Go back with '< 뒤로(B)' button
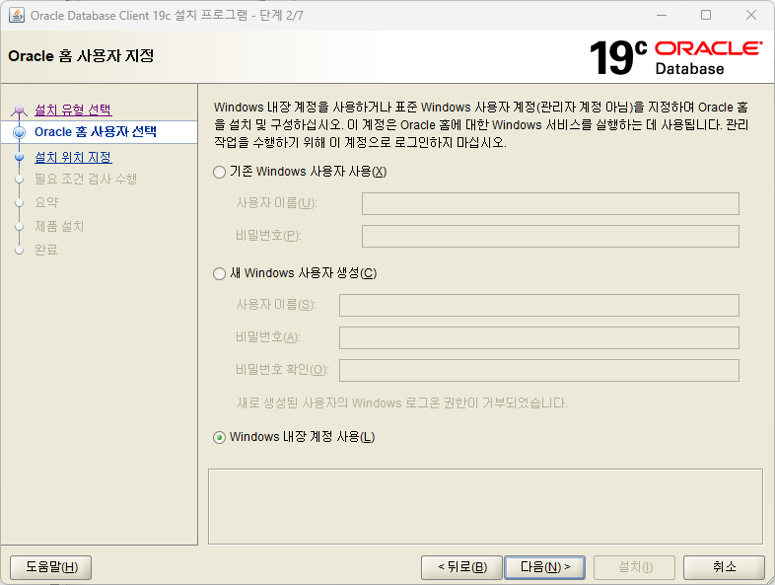 pos(461,566)
